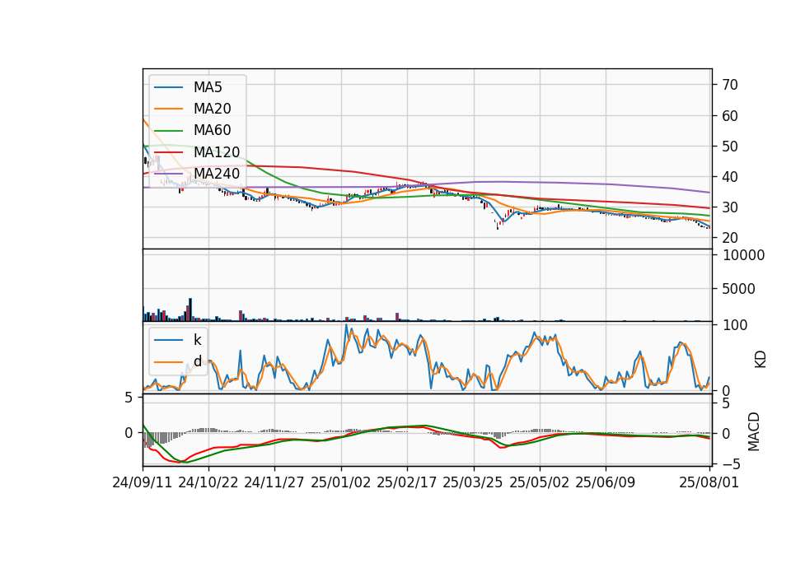791x568 pixels.
Task: Click the KD axis value 100
Action: pyautogui.click(x=735, y=326)
